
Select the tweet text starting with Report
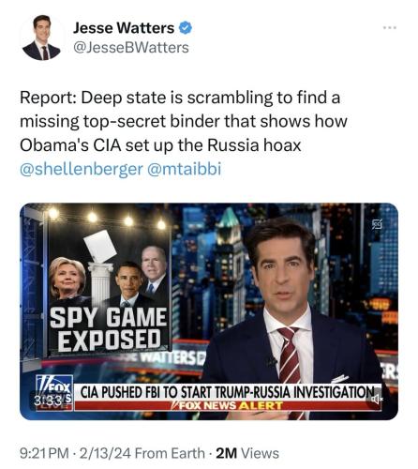pyautogui.click(x=184, y=121)
